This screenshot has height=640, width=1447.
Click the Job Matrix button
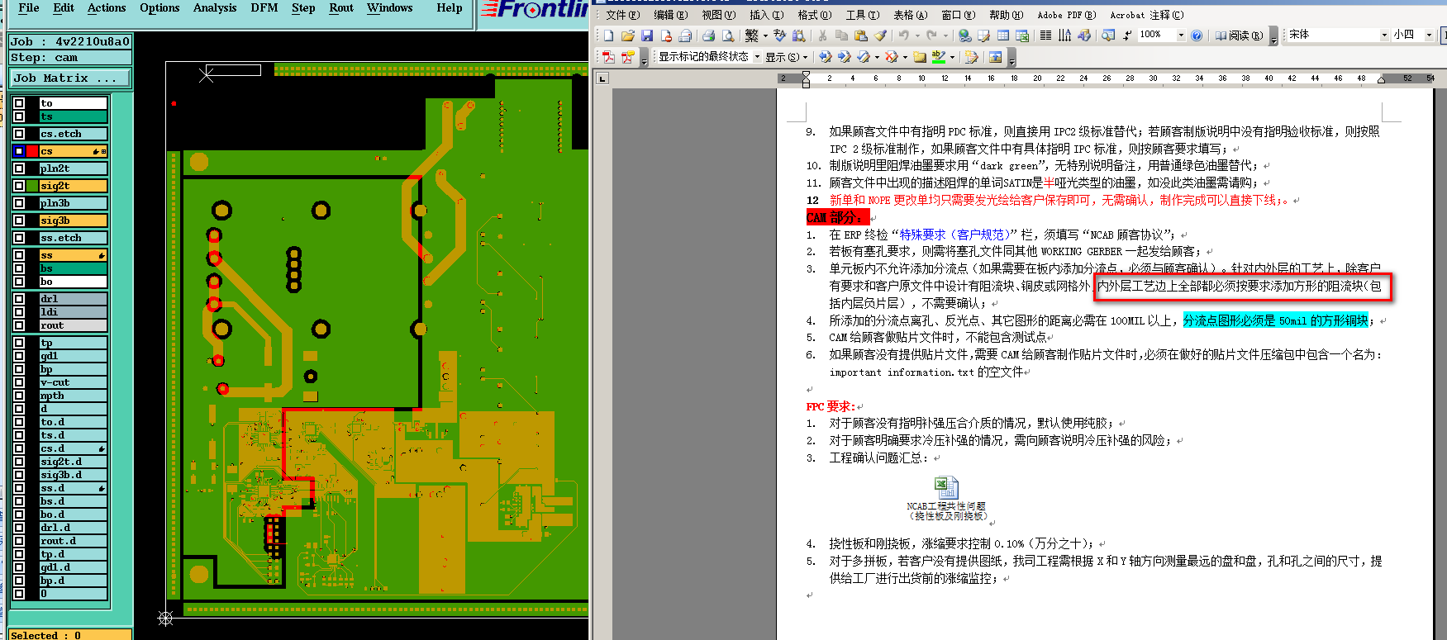[69, 78]
